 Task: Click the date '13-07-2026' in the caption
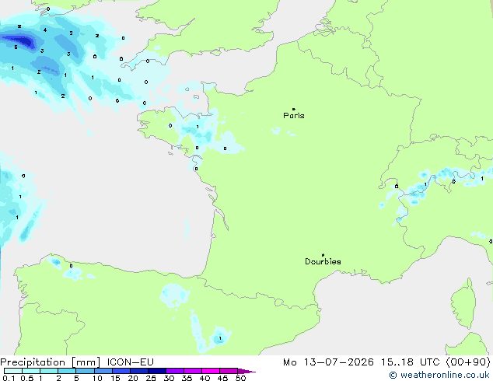(x=338, y=362)
